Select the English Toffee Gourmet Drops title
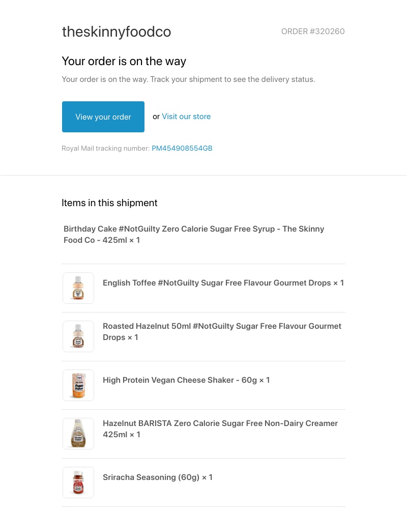Screen dimensions: 407x509 (x=223, y=282)
